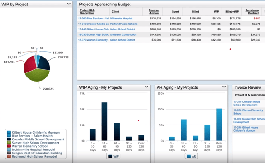The image size is (265, 163).
Task: Click the $49,925 WIP cell
Action: (x=216, y=34)
